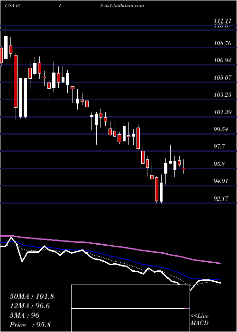This screenshot has height=332, width=237.
Task: Click the 101.39 price level label
Action: pos(222,112)
